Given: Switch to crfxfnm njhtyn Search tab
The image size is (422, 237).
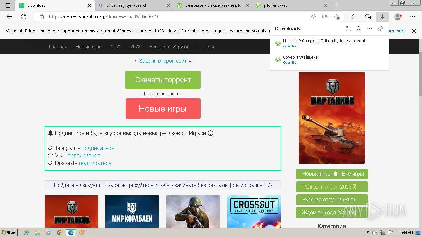Looking at the screenshot, I should coord(134,5).
